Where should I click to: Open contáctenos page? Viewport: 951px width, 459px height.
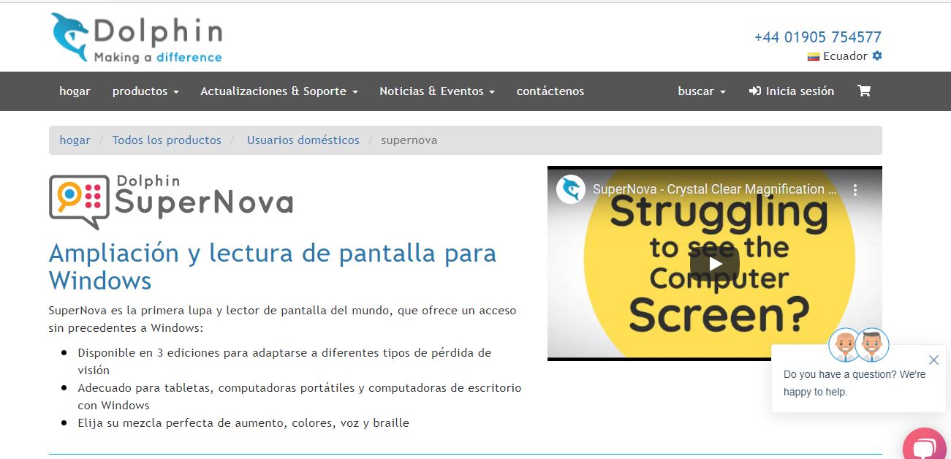coord(550,91)
